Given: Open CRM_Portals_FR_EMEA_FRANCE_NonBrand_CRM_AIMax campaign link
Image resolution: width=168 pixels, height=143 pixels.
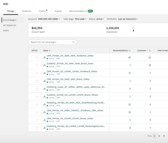Looking at the screenshot, I should [75, 111].
